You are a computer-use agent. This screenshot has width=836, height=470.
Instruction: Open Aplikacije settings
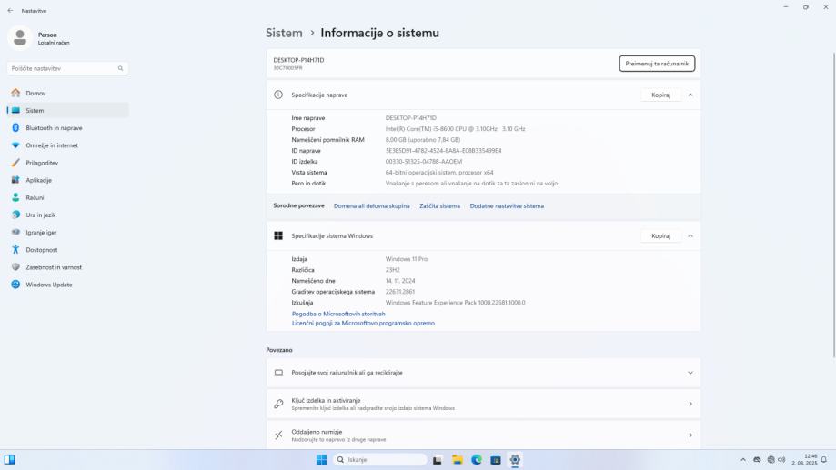(67, 180)
